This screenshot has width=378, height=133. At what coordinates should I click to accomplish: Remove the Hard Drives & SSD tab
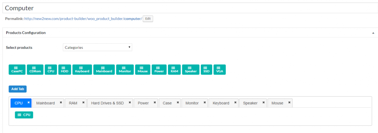click(130, 103)
